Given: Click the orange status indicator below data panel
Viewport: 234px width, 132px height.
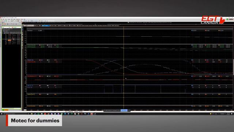Looking at the screenshot, I should pos(7,110).
